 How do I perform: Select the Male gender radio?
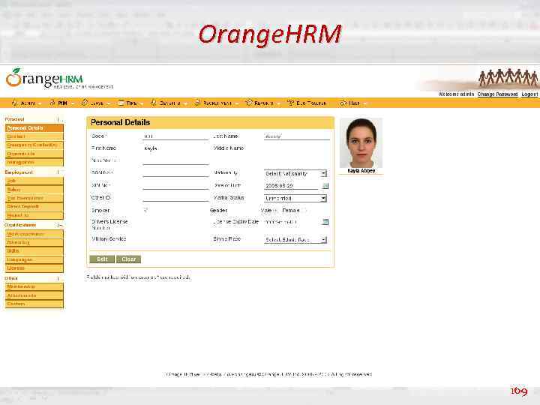point(275,211)
